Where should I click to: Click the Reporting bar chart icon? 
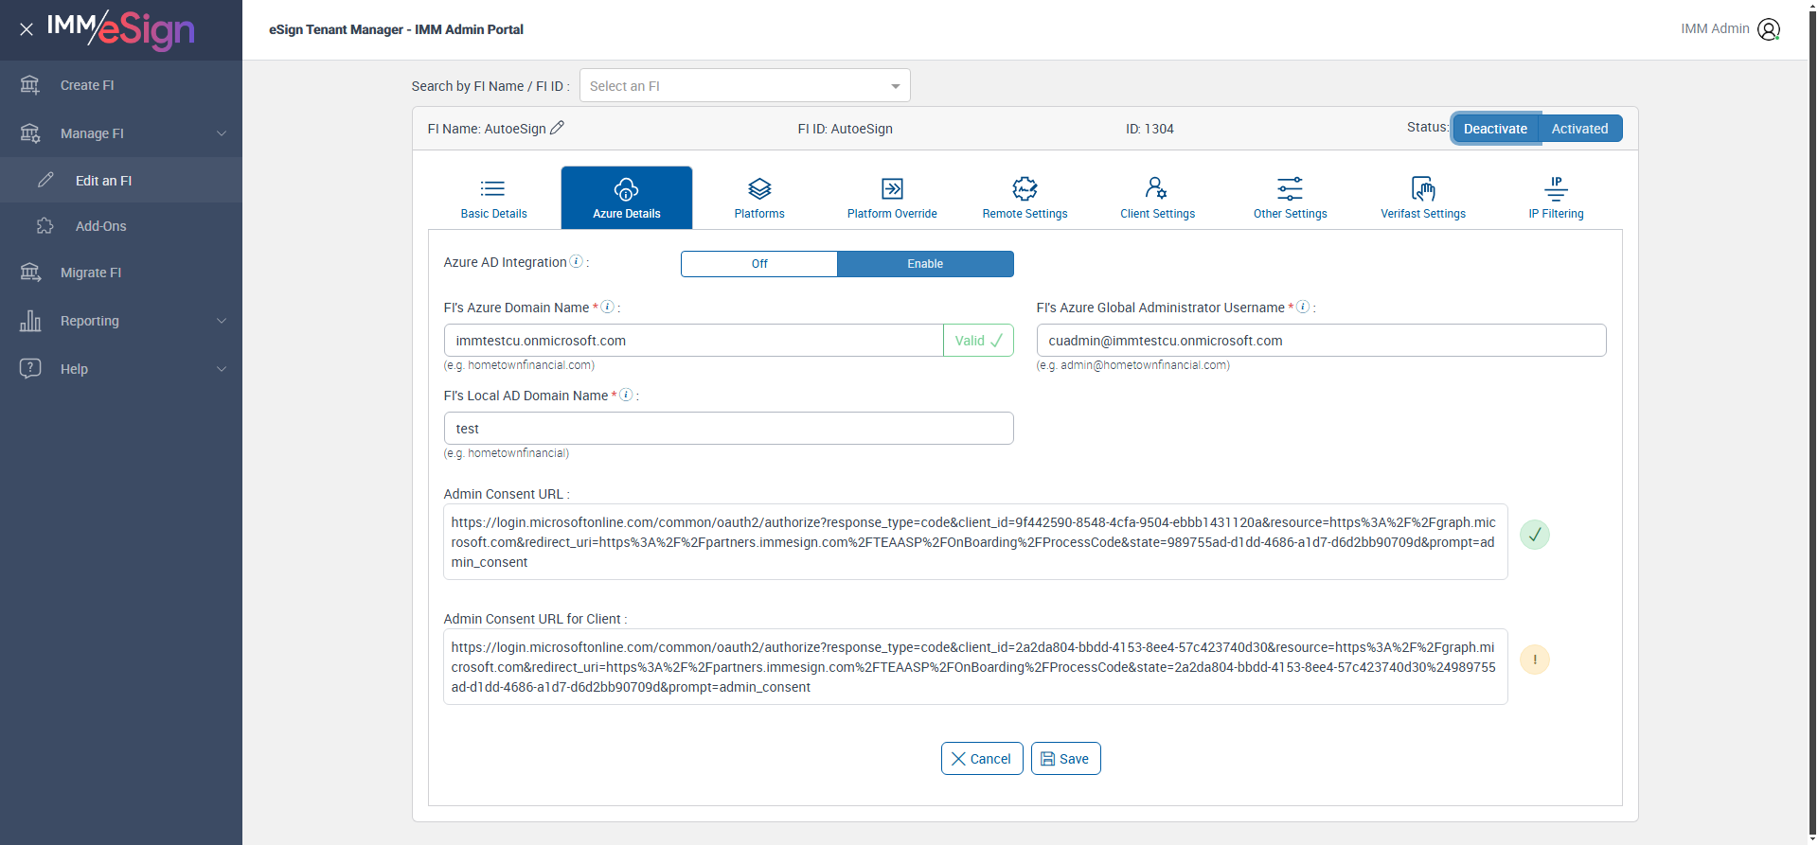coord(30,321)
